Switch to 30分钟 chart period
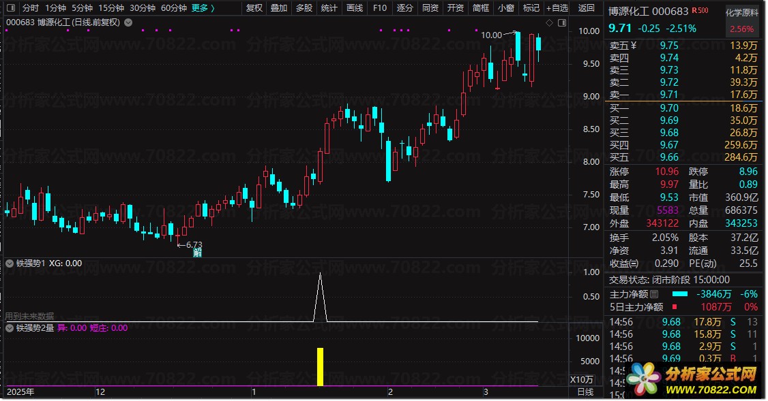This screenshot has width=768, height=401. click(142, 7)
